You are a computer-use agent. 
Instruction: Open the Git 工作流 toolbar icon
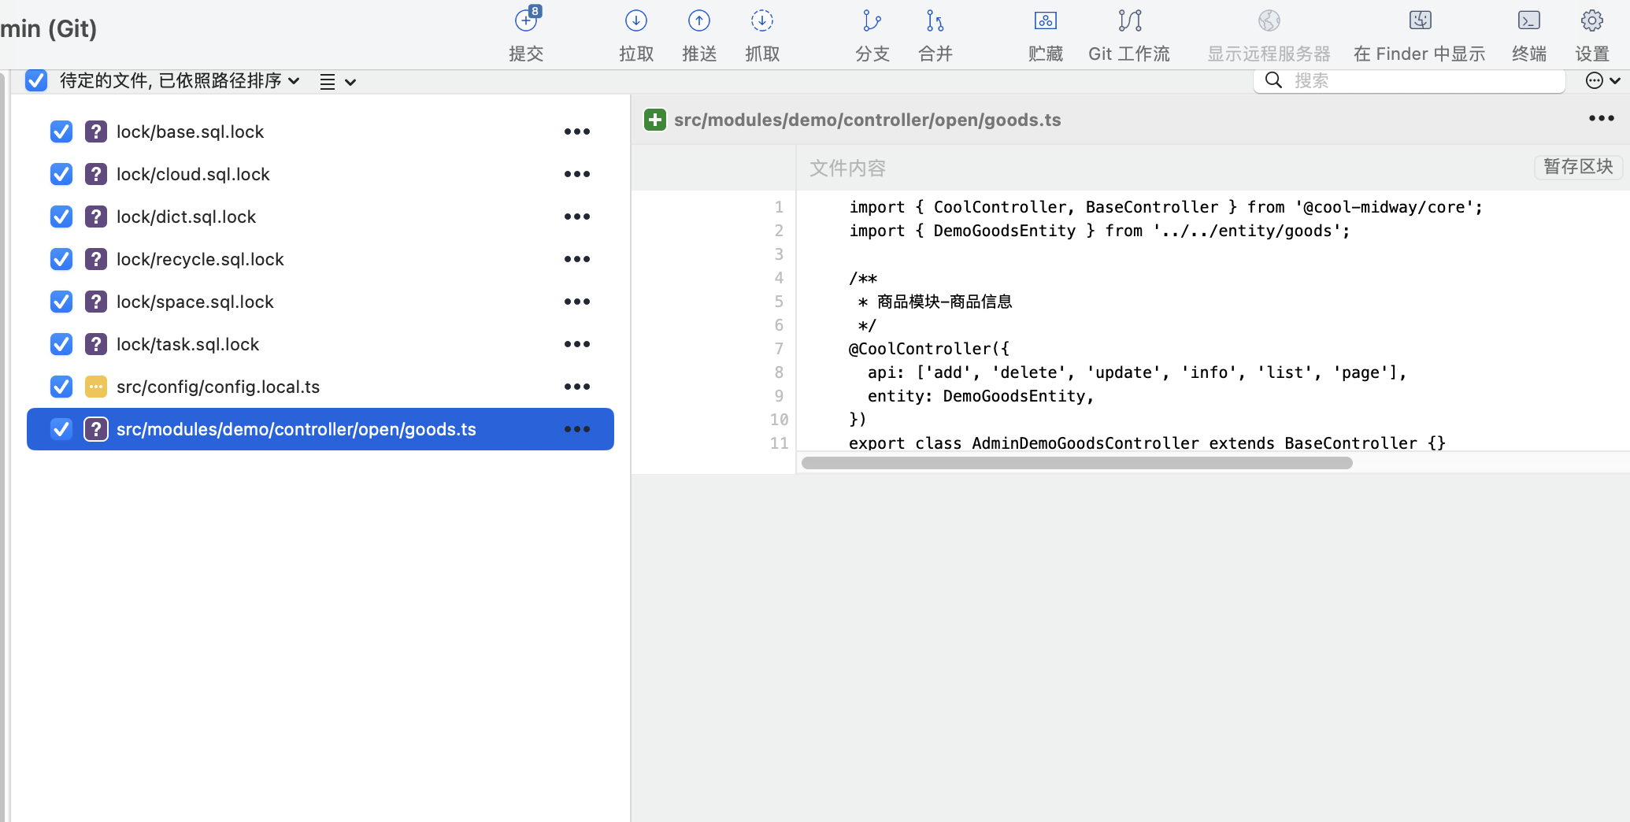coord(1130,20)
